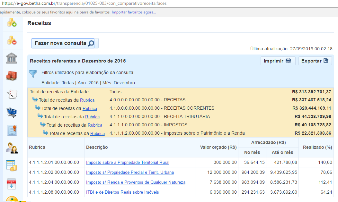Open the table with coins icon

tap(12, 166)
